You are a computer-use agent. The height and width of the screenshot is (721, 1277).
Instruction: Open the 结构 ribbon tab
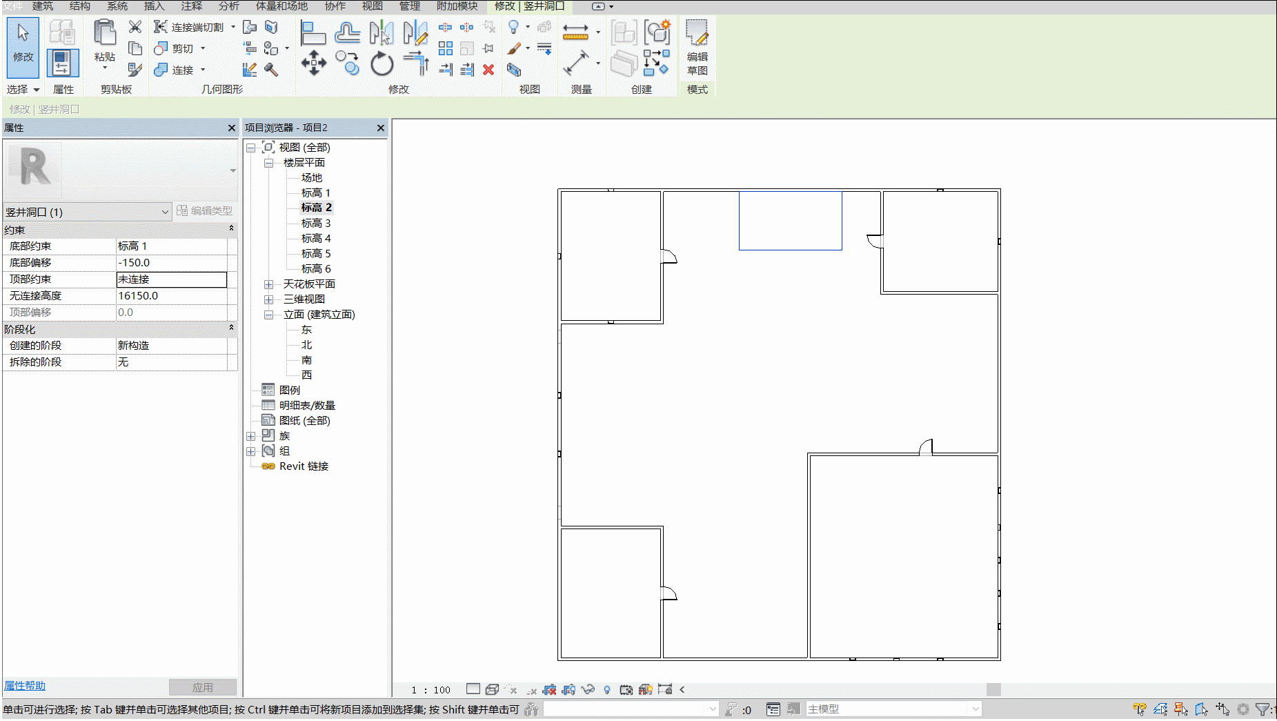click(80, 6)
